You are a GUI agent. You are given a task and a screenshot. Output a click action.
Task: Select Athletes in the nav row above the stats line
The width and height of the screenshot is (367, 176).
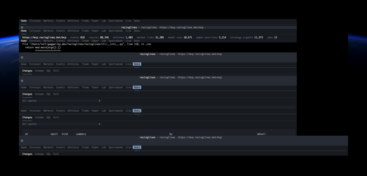point(73,31)
